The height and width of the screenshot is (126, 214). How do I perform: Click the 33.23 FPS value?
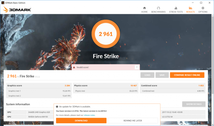133,91
